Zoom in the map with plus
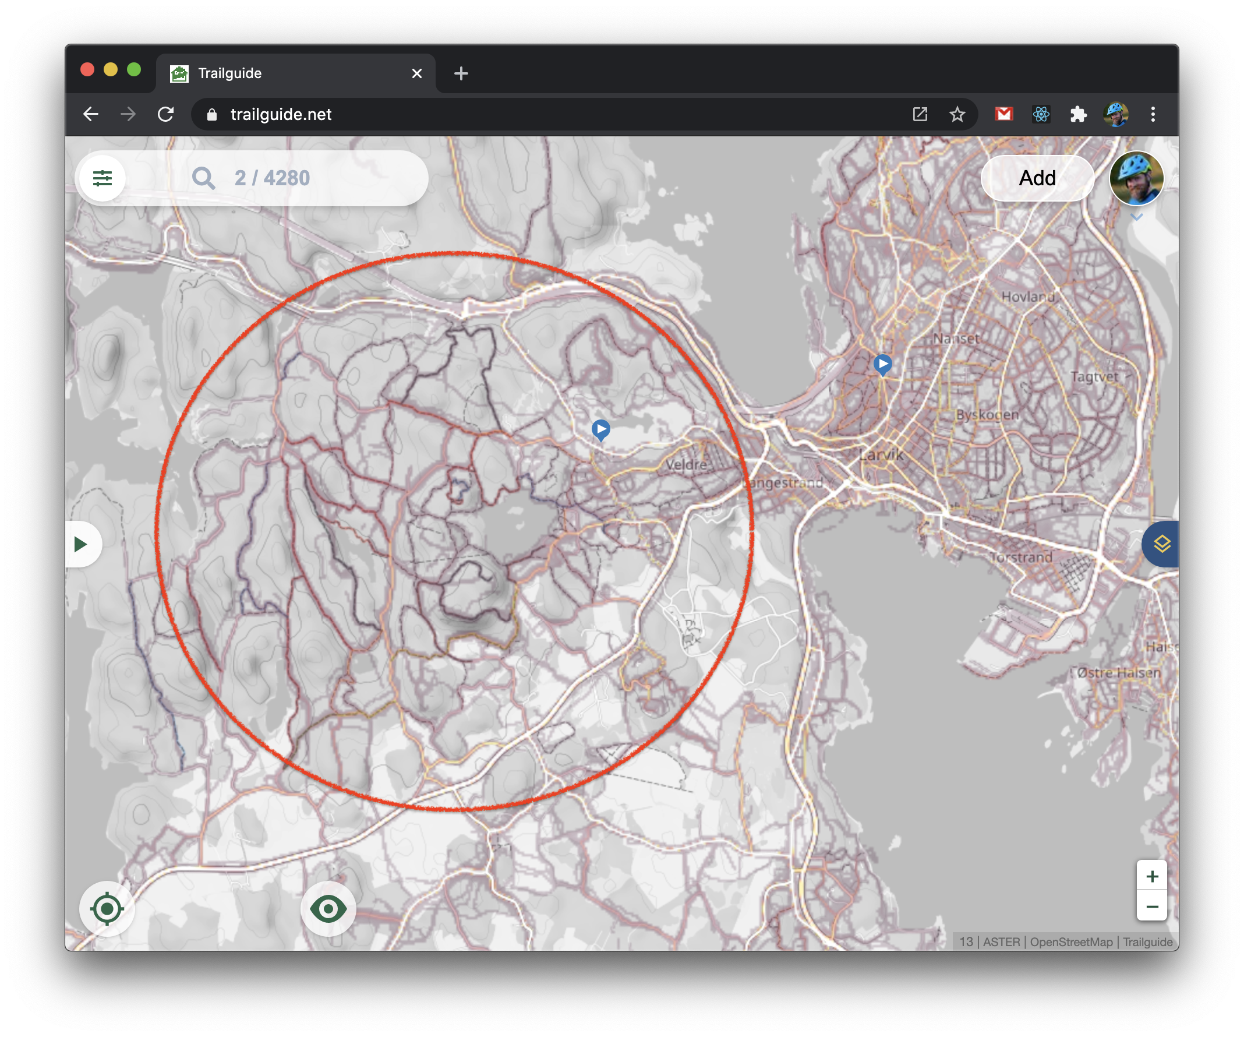 tap(1151, 876)
